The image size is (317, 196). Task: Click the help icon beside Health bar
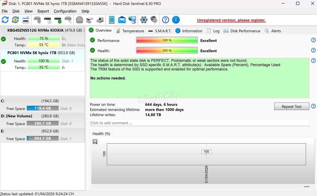[313, 50]
